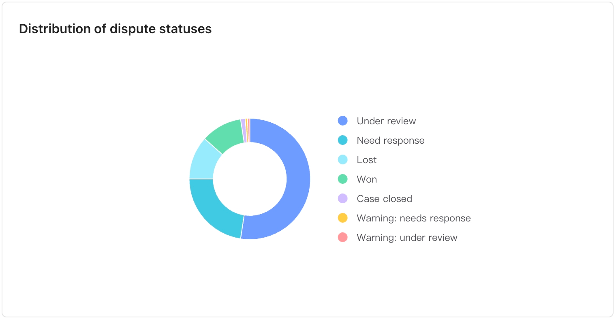Viewport: 616px width, 319px height.
Task: Toggle Warning: under review legend text
Action: click(x=407, y=238)
